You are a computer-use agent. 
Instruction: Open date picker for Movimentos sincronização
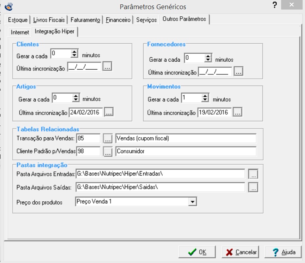pyautogui.click(x=238, y=112)
